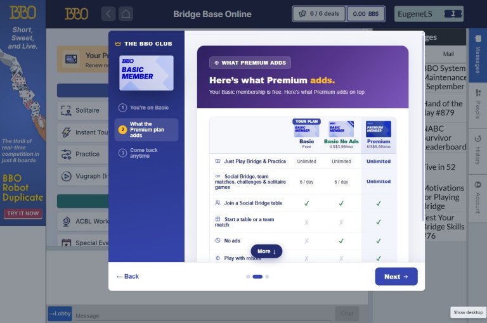The width and height of the screenshot is (487, 323).
Task: Click the More scroll-down button
Action: point(266,251)
